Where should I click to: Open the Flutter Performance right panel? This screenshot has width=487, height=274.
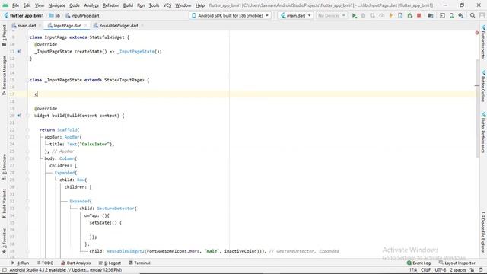tap(483, 132)
